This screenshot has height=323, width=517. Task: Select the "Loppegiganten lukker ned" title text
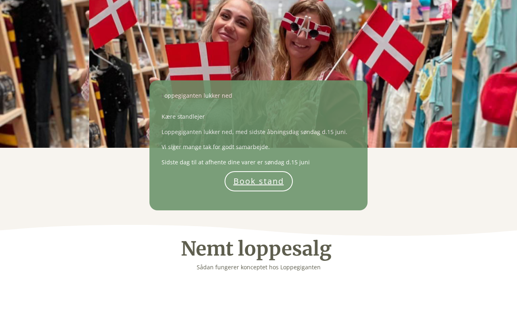197,96
